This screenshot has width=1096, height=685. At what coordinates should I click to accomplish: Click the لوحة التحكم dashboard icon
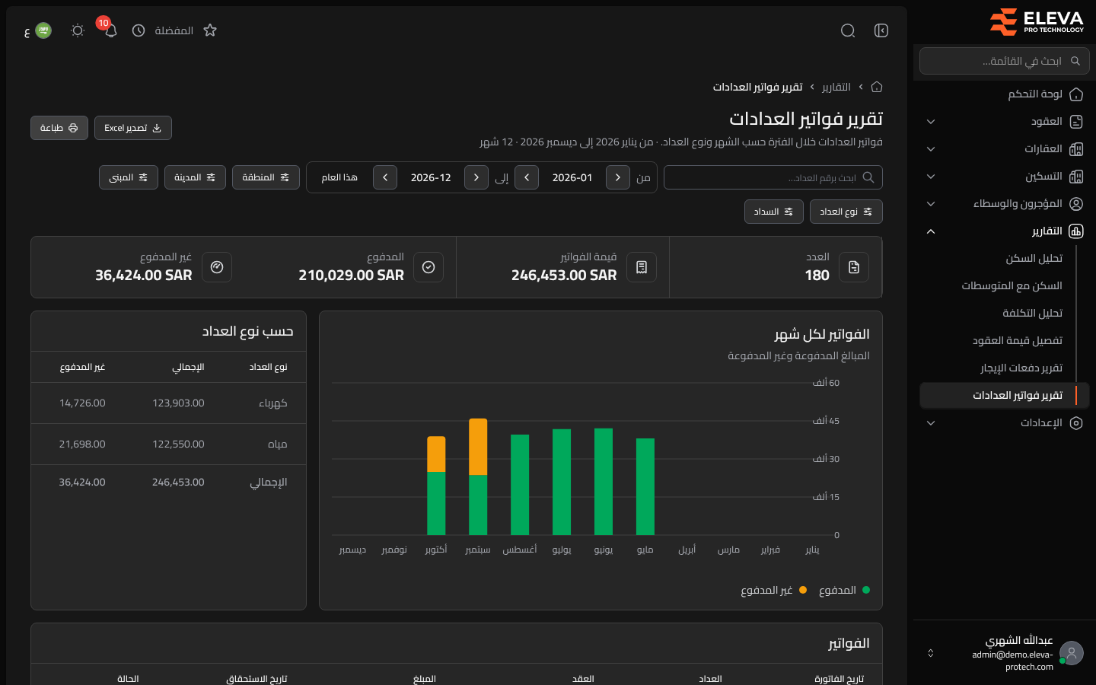(1076, 94)
